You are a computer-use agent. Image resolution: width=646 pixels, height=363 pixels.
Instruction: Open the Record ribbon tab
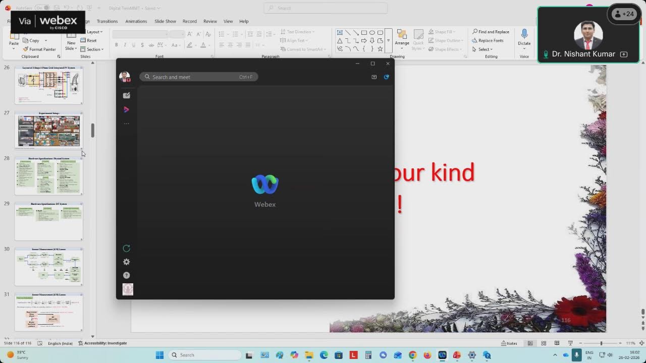[x=190, y=21]
